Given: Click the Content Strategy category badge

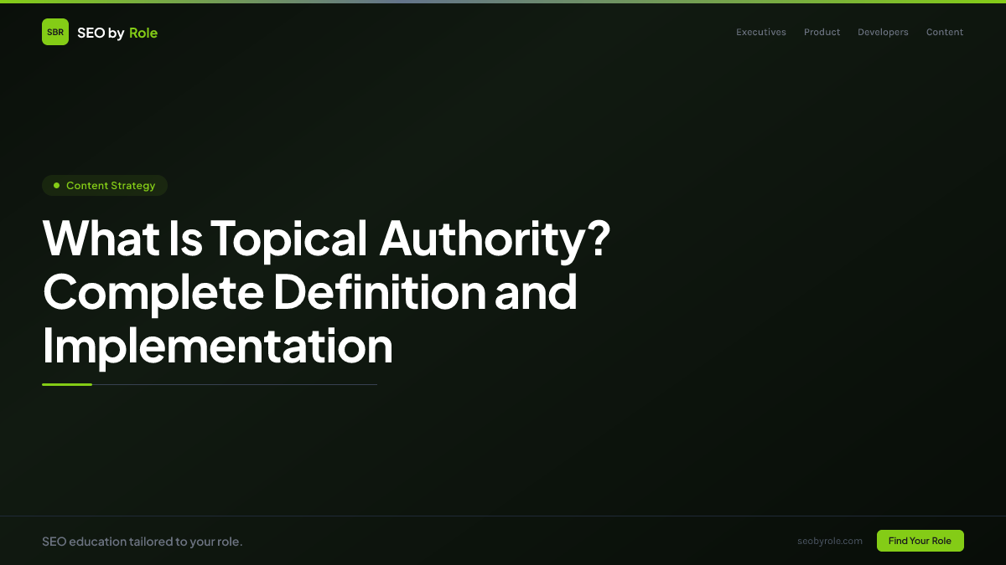Looking at the screenshot, I should click(x=104, y=185).
